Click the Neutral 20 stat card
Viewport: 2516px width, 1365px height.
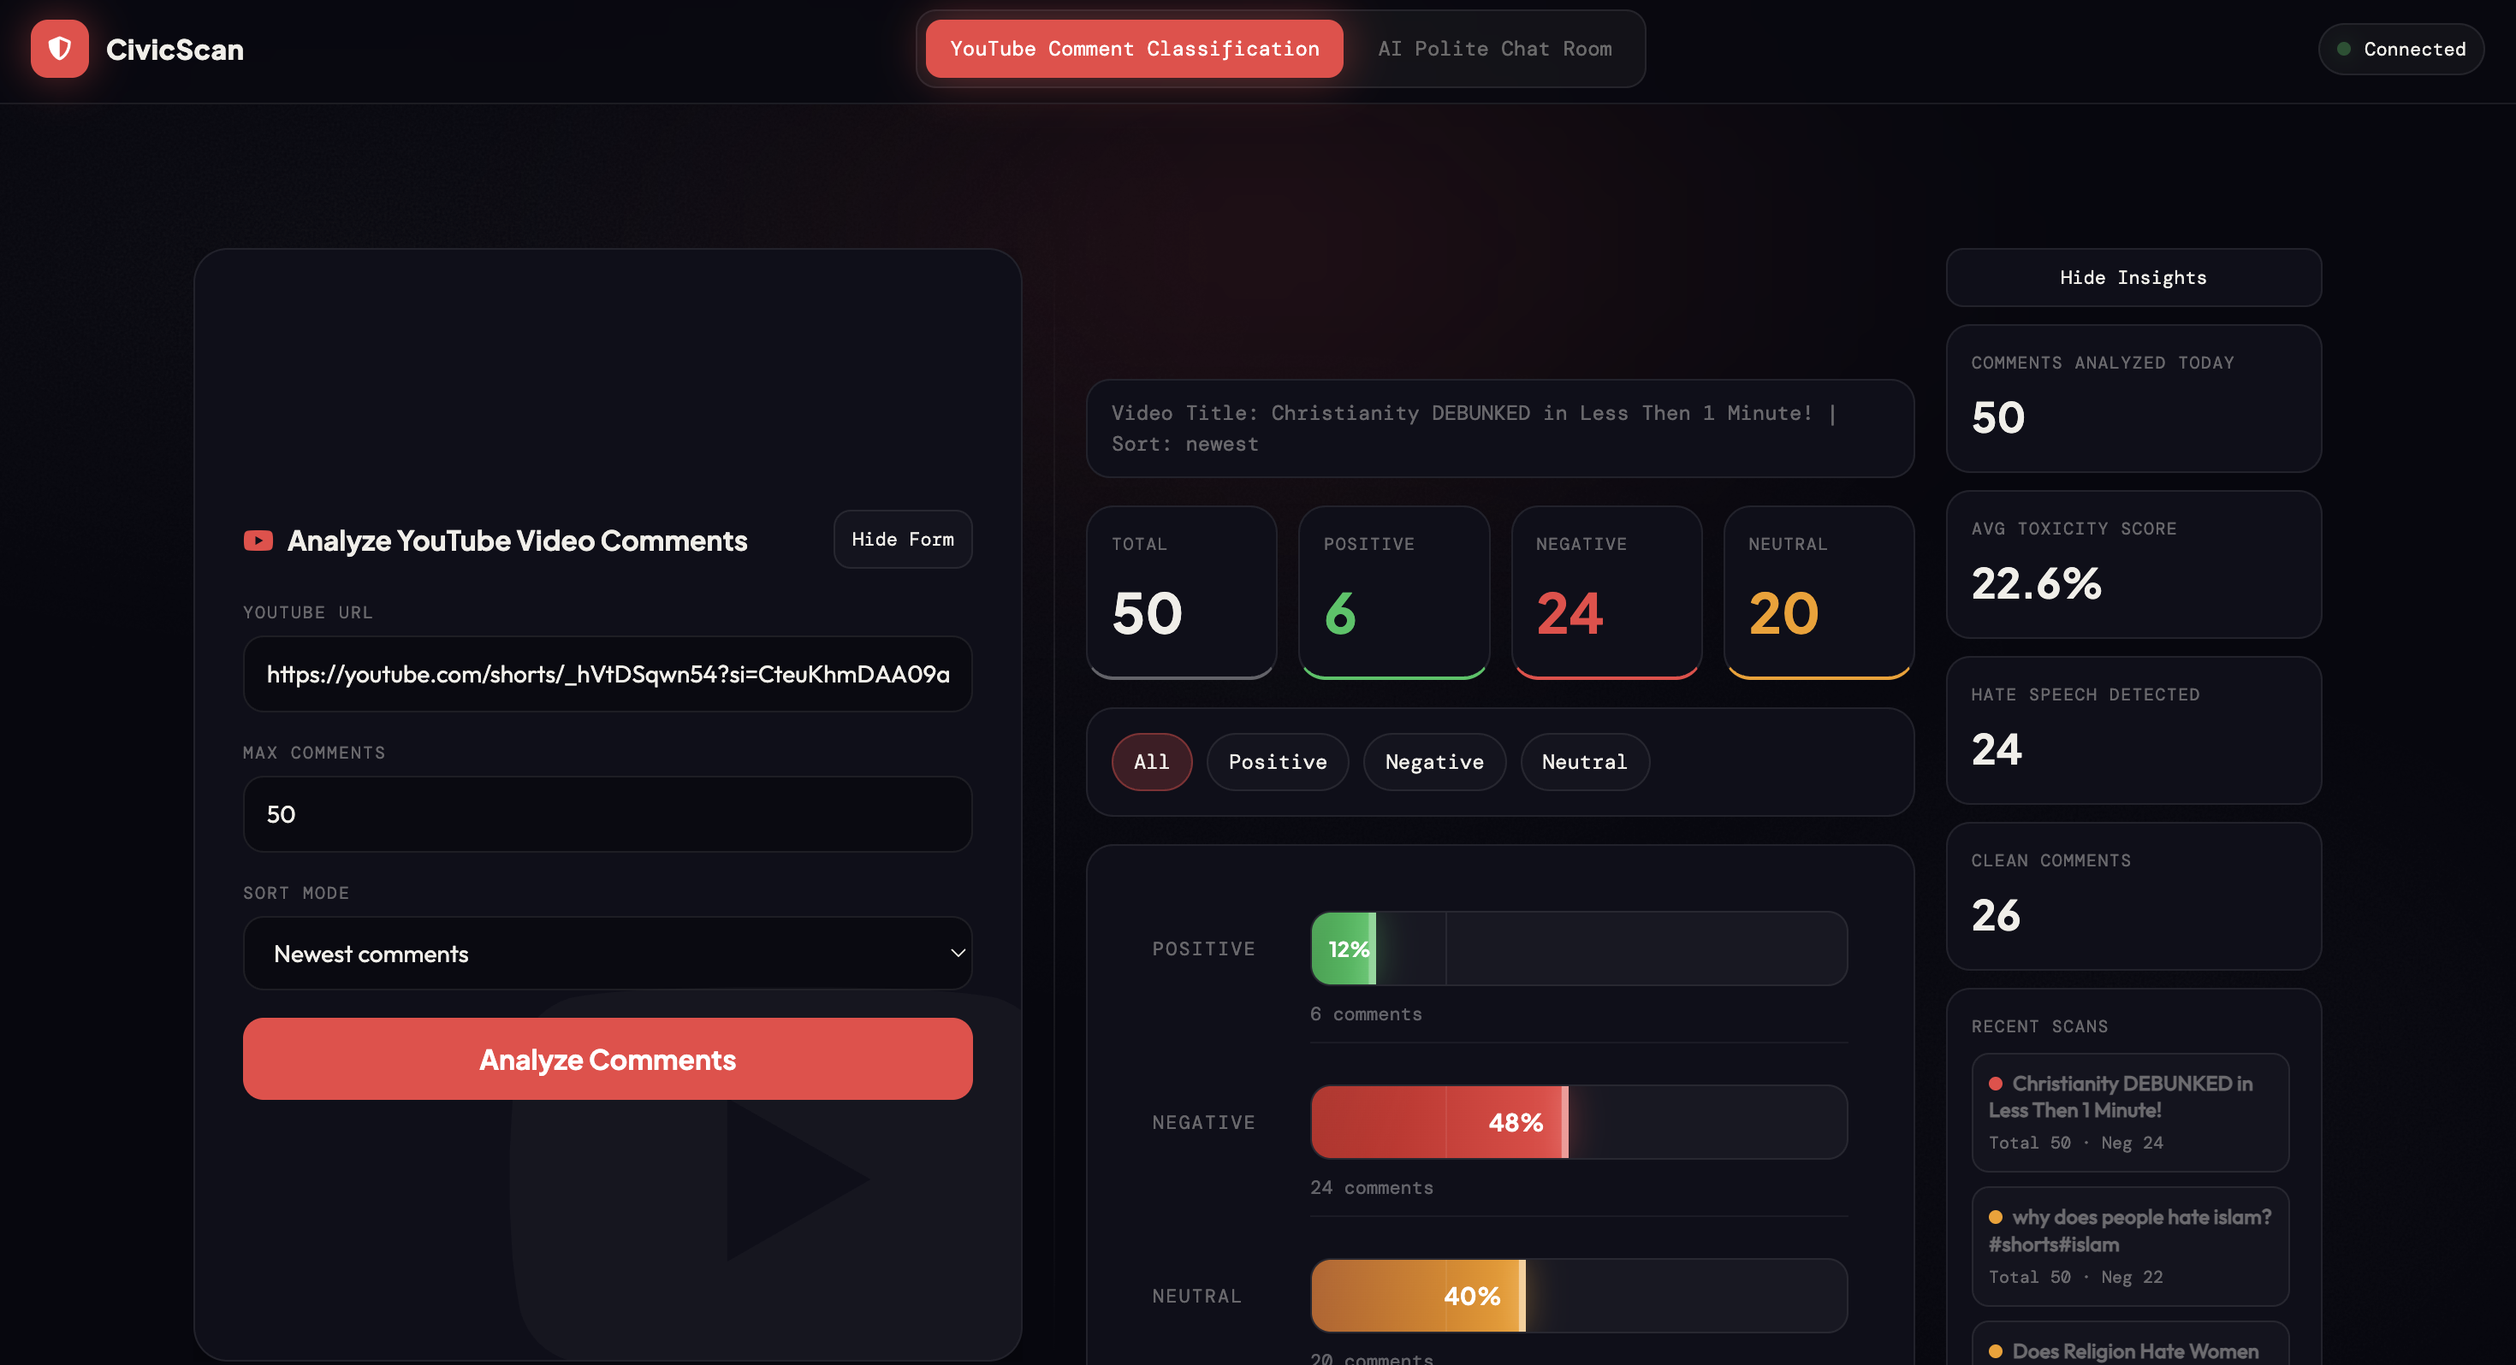tap(1819, 593)
